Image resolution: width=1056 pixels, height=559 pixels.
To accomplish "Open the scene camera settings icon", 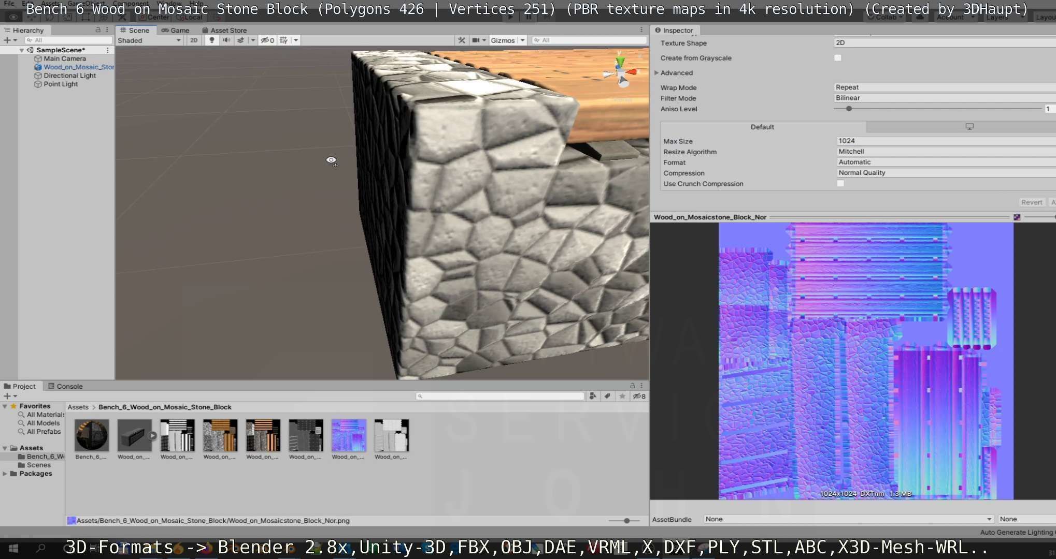I will [x=476, y=40].
